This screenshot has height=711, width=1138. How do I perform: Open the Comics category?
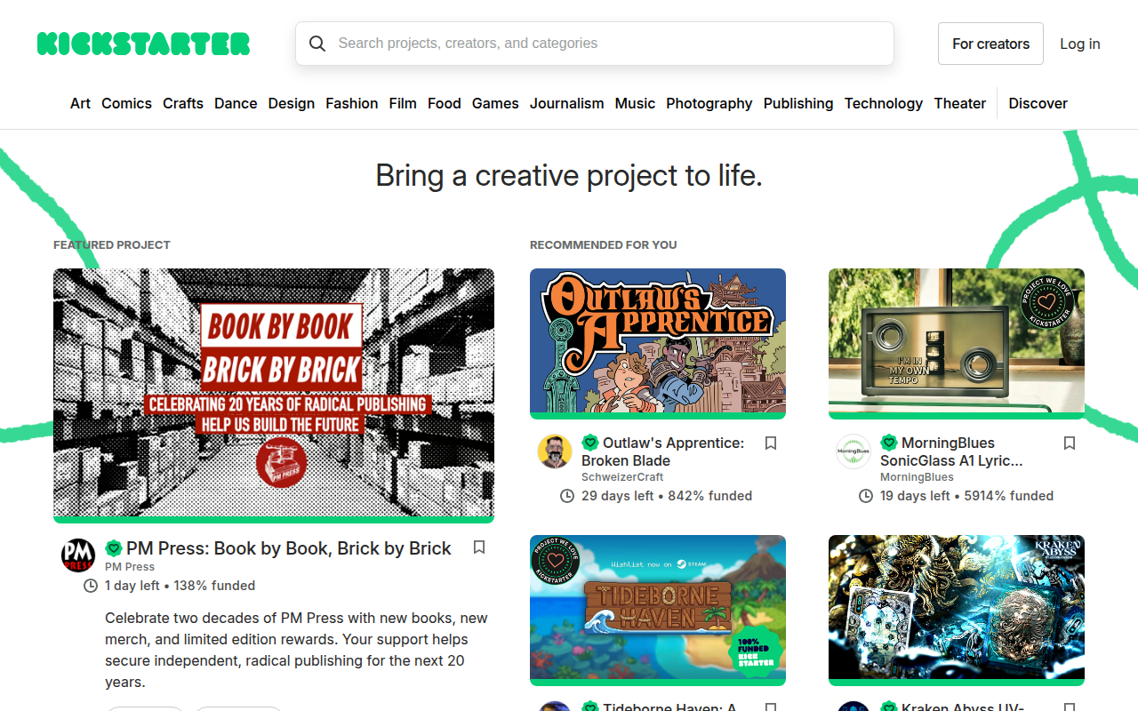[126, 103]
